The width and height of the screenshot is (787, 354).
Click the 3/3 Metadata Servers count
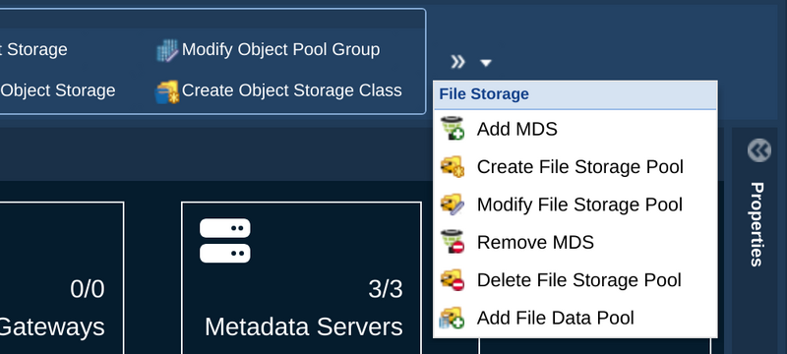click(386, 289)
